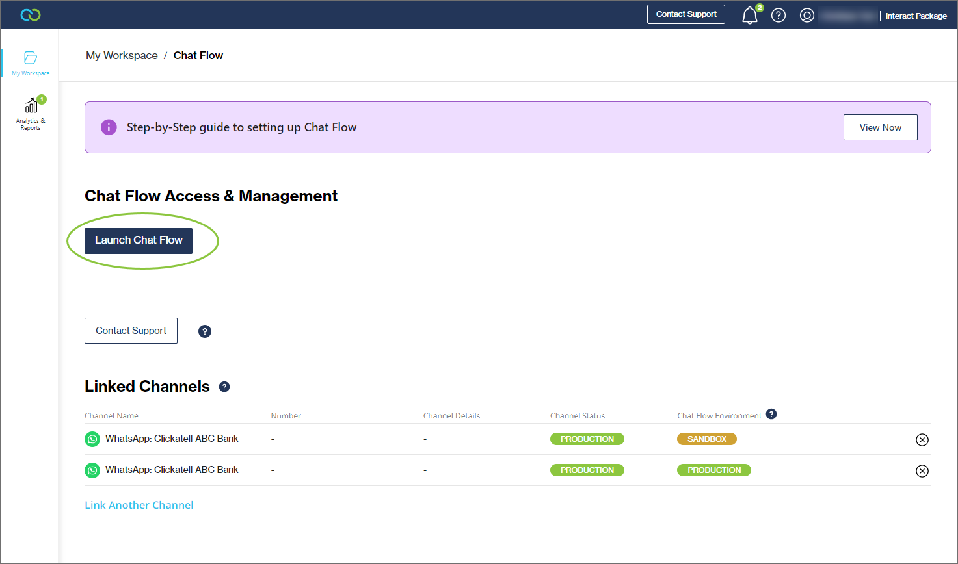Click the SANDBOX environment badge
Viewport: 958px width, 564px height.
point(706,439)
